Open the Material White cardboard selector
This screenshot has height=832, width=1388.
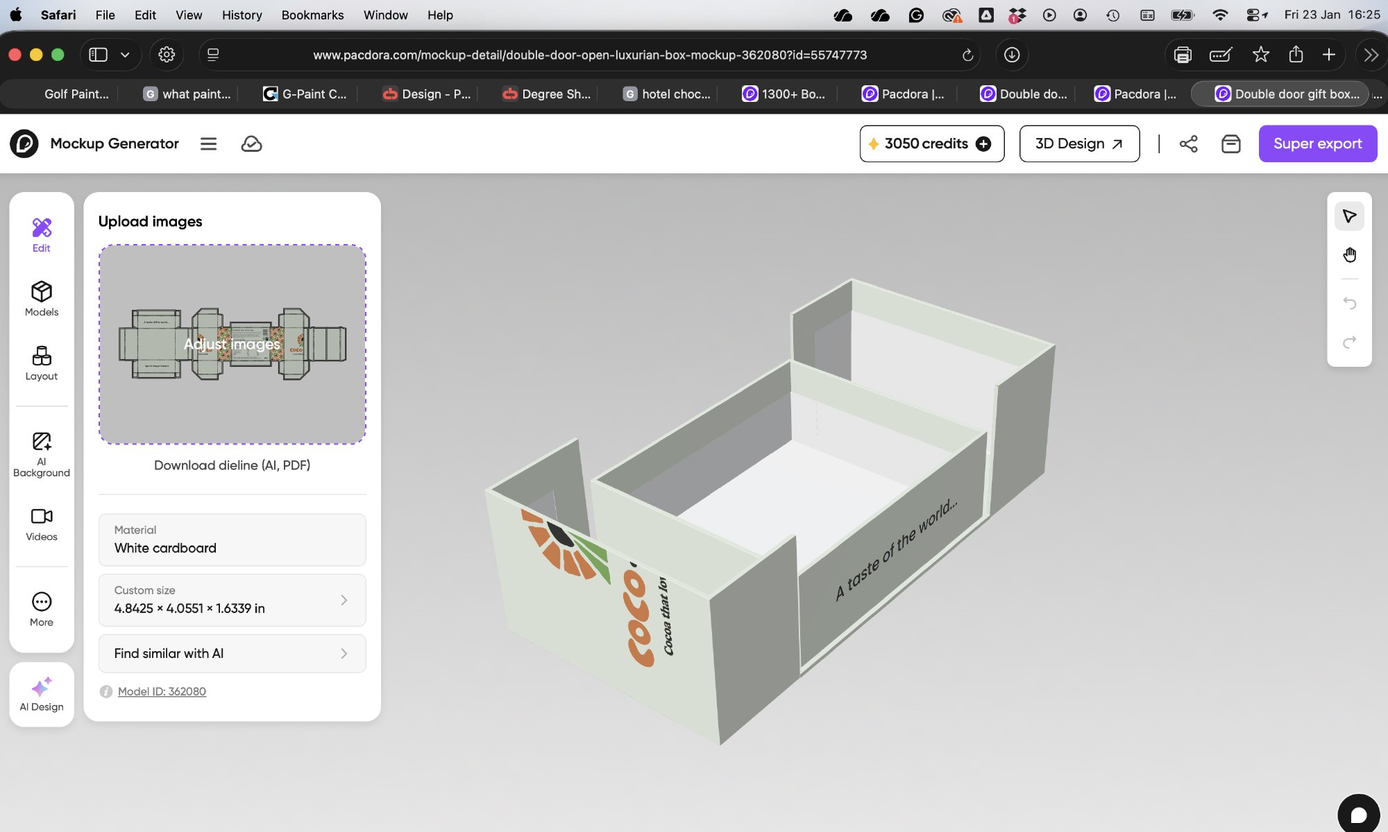[232, 539]
